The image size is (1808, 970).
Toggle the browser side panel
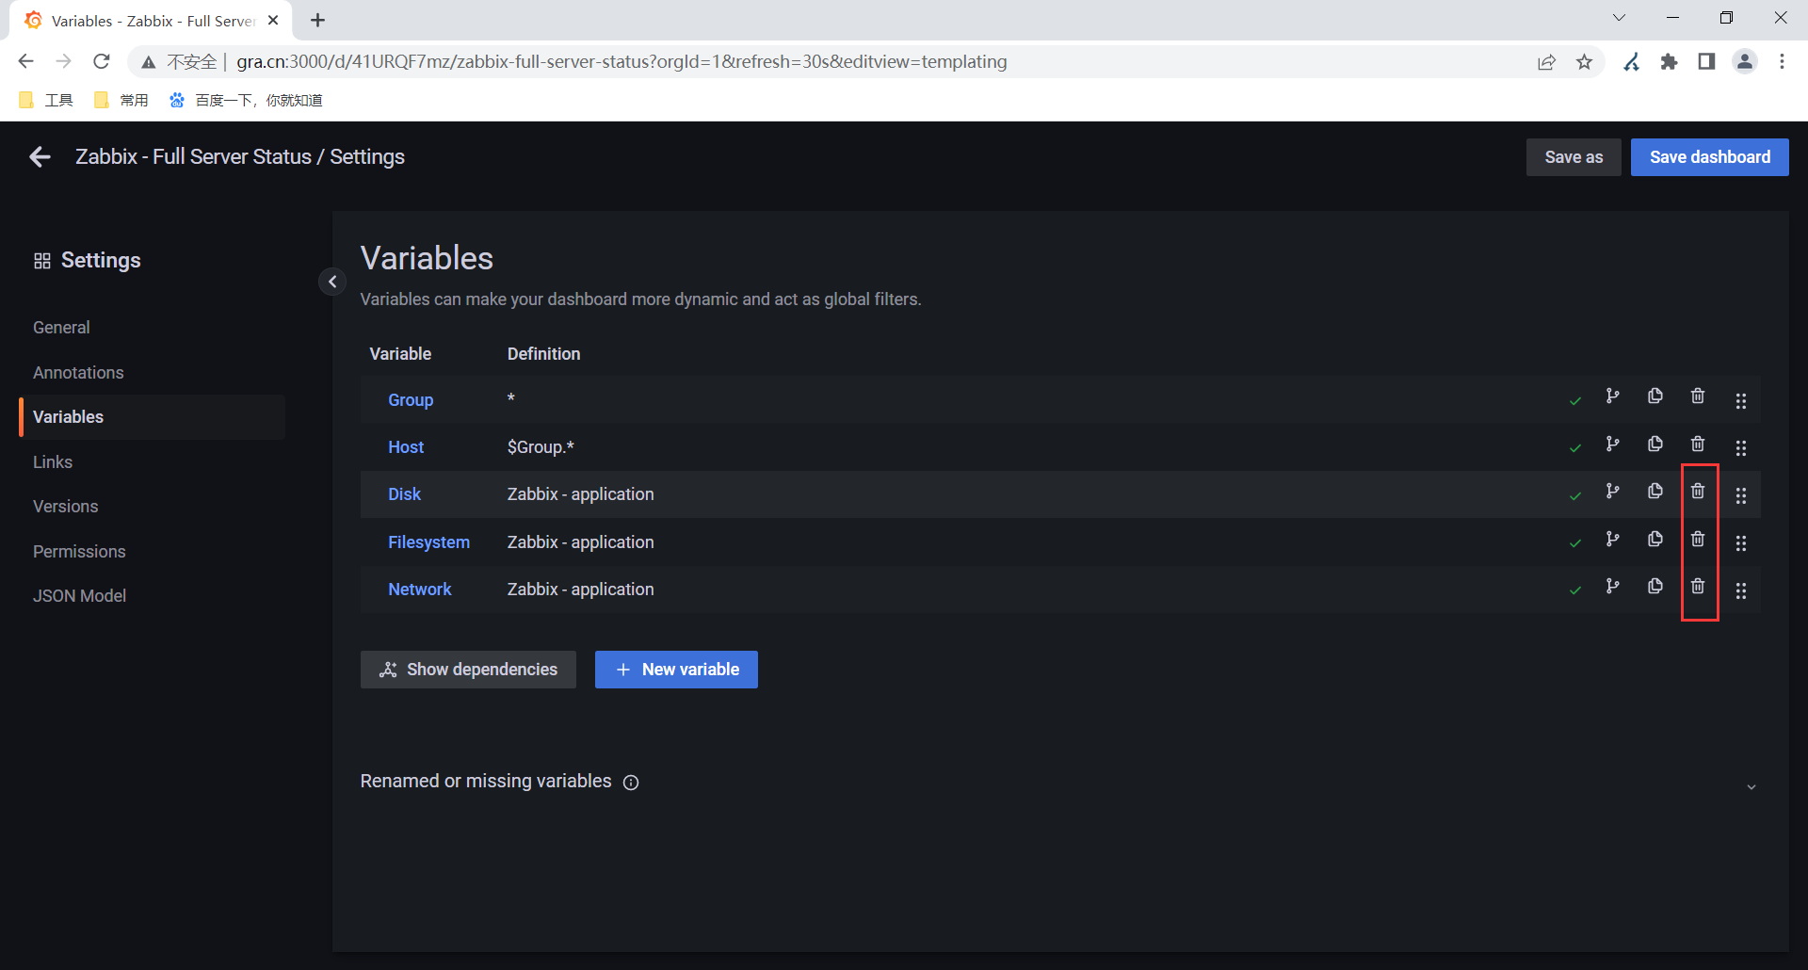pos(1706,62)
